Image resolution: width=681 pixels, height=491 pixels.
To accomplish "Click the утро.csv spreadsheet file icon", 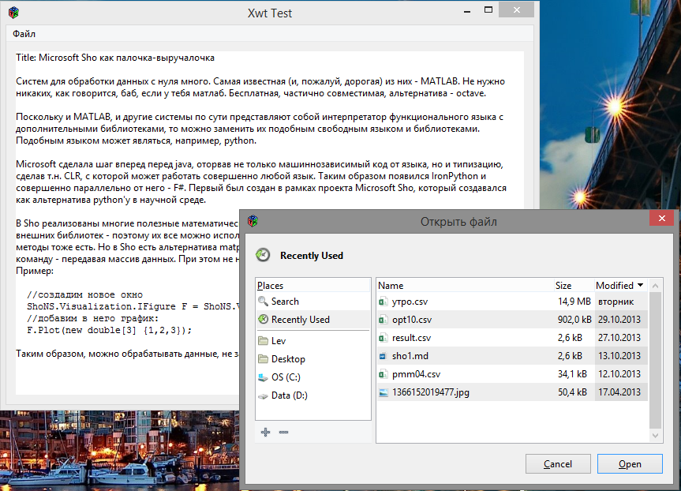I will point(383,302).
